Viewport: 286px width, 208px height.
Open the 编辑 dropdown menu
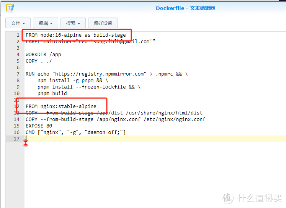[x=46, y=23]
